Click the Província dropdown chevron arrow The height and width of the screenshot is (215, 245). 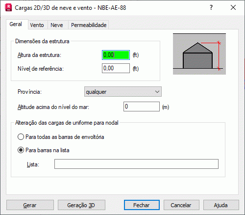(157, 92)
